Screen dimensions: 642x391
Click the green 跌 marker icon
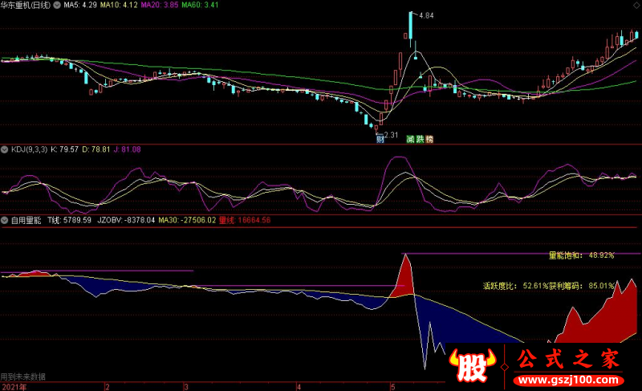420,139
